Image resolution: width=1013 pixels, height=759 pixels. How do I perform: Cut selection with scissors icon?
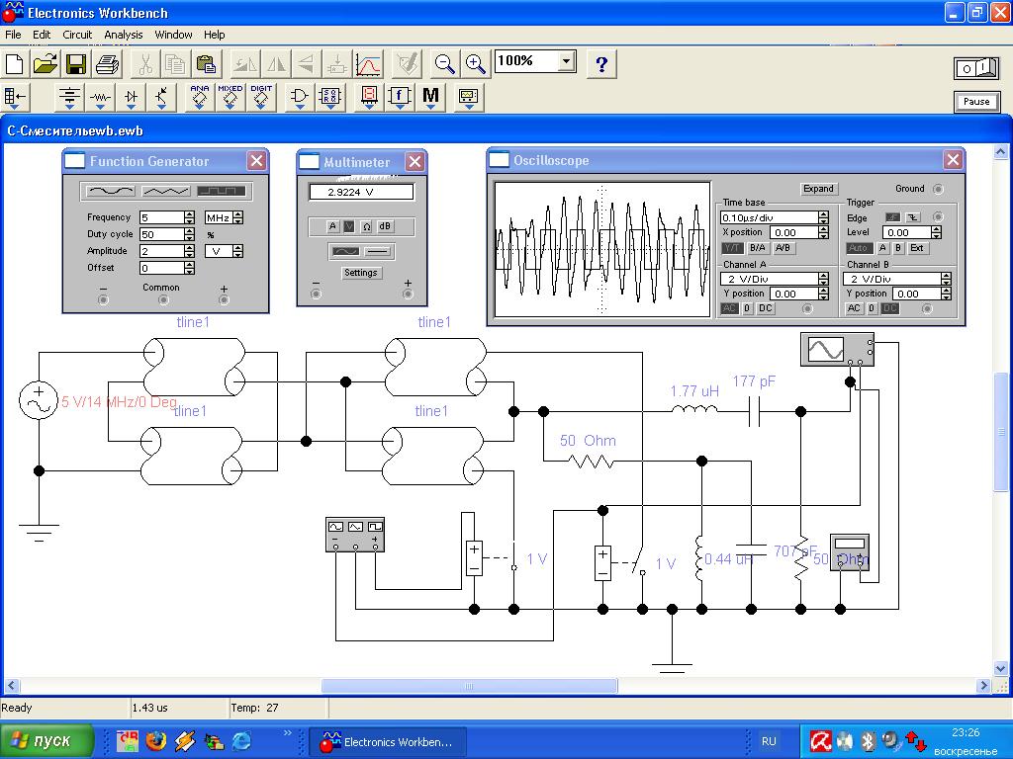point(144,64)
